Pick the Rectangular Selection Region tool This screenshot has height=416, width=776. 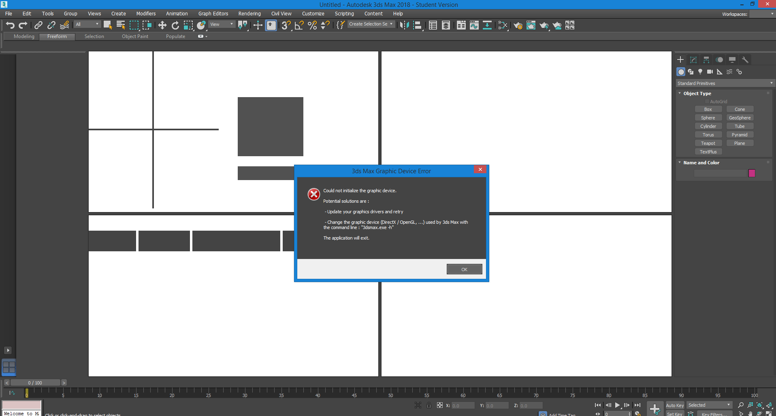134,25
